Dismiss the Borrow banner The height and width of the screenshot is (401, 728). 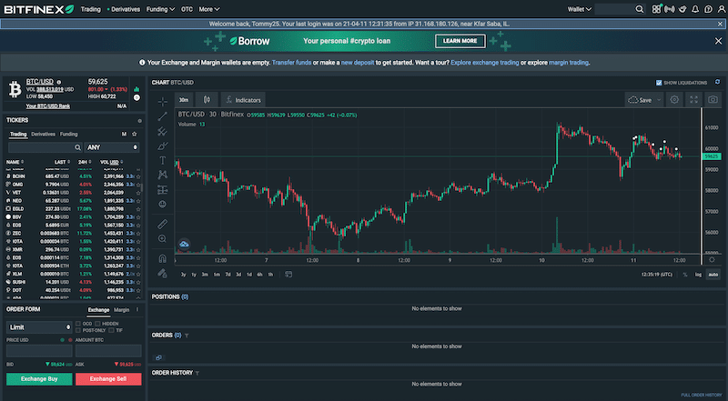coord(718,41)
